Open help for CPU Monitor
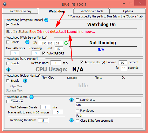Image resolution: width=148 pixels, height=133 pixels. (8, 70)
